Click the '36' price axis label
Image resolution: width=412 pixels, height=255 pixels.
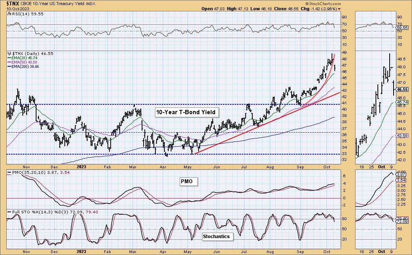[x=344, y=135]
